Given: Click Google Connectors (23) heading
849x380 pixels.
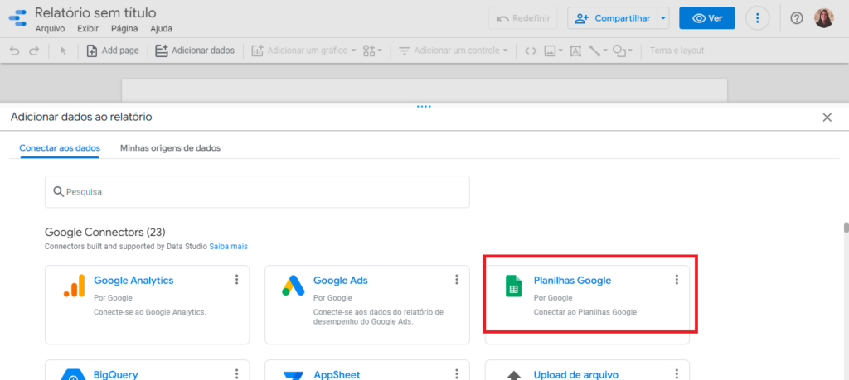Looking at the screenshot, I should (x=105, y=233).
